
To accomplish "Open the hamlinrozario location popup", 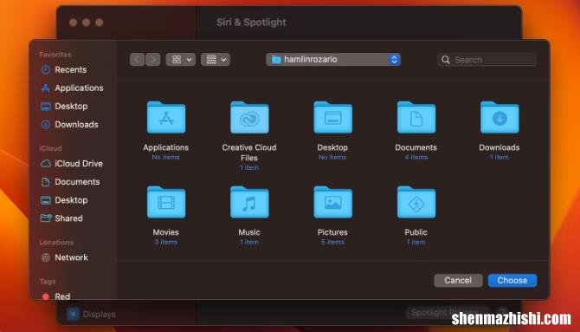I will 333,59.
